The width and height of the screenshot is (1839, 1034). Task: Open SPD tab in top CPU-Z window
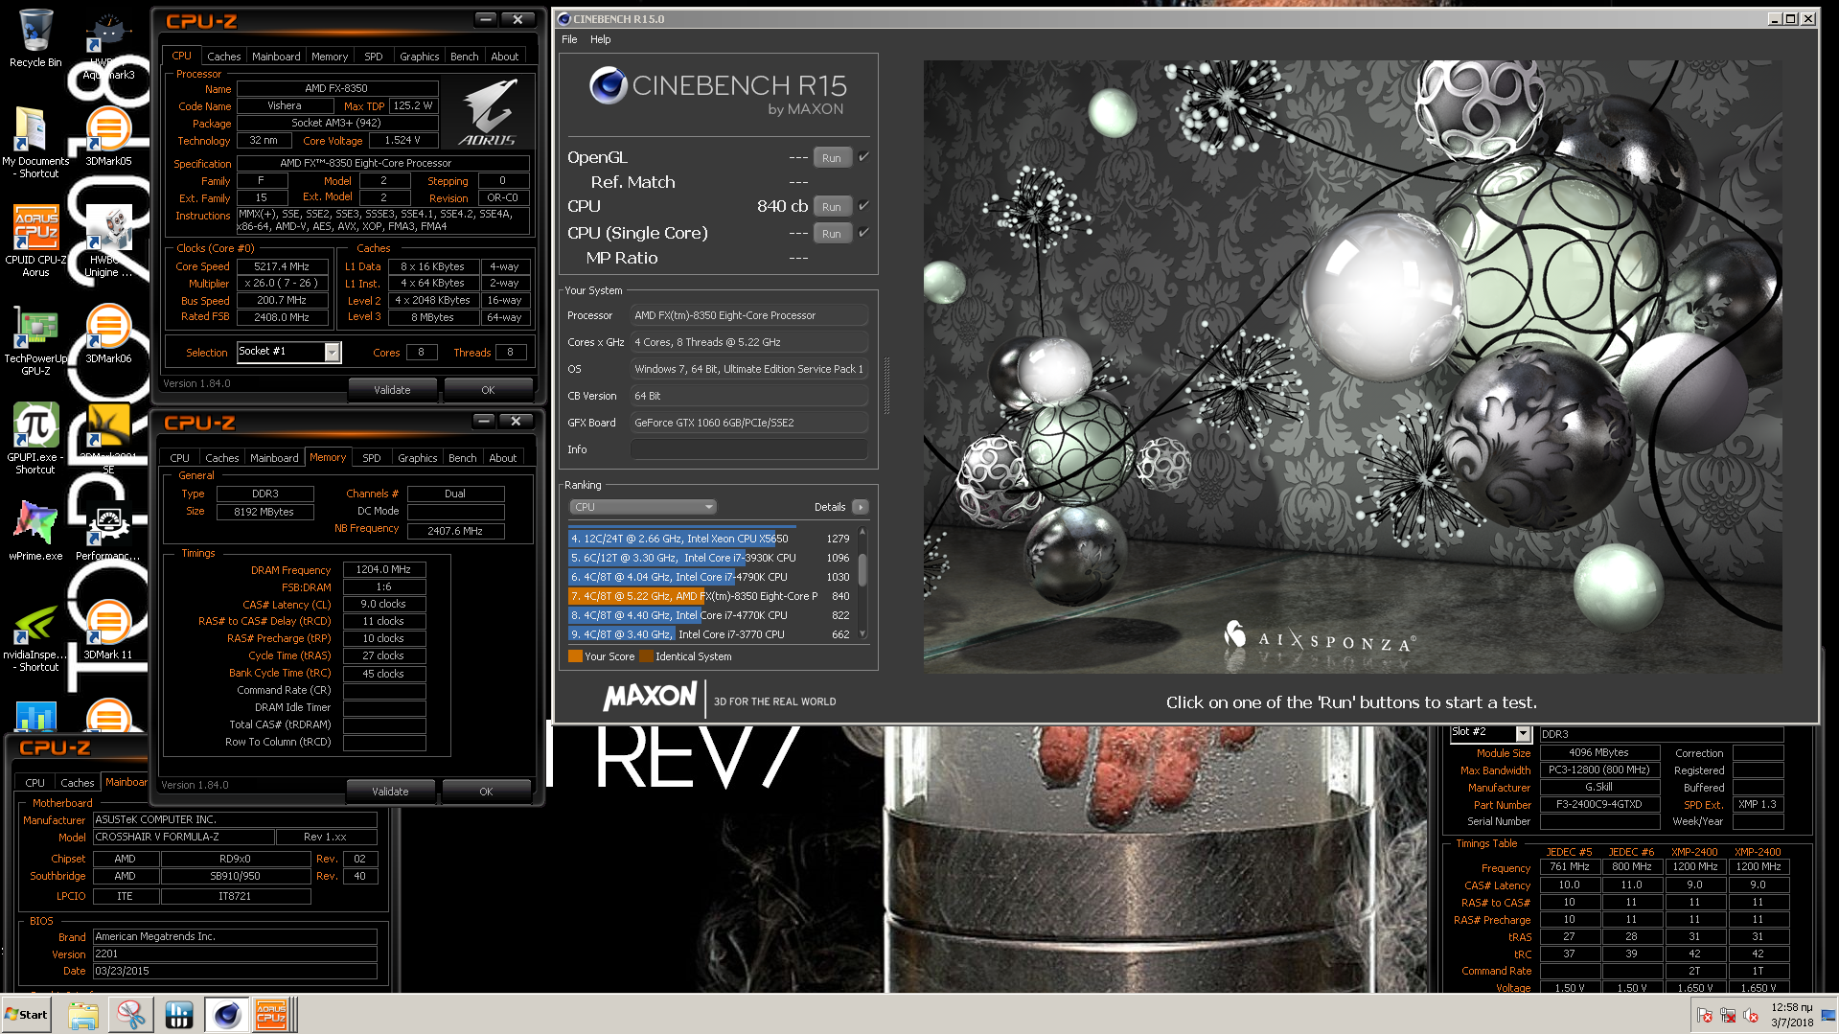pyautogui.click(x=374, y=57)
